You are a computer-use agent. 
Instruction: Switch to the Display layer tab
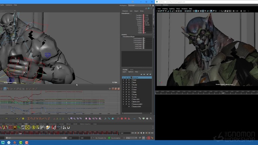pos(125,70)
